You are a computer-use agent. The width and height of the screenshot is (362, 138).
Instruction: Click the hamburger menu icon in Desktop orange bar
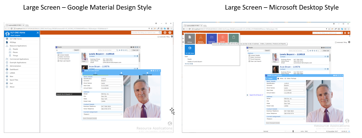[x=184, y=33]
